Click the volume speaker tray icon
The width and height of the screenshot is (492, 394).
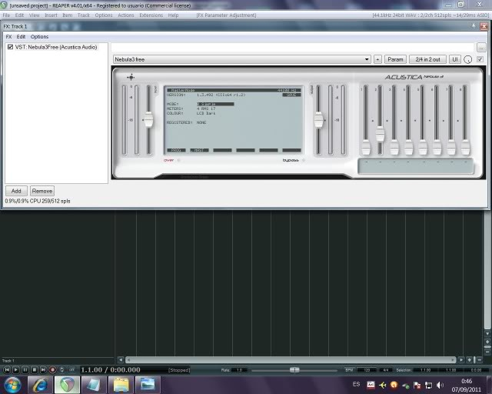pyautogui.click(x=440, y=385)
